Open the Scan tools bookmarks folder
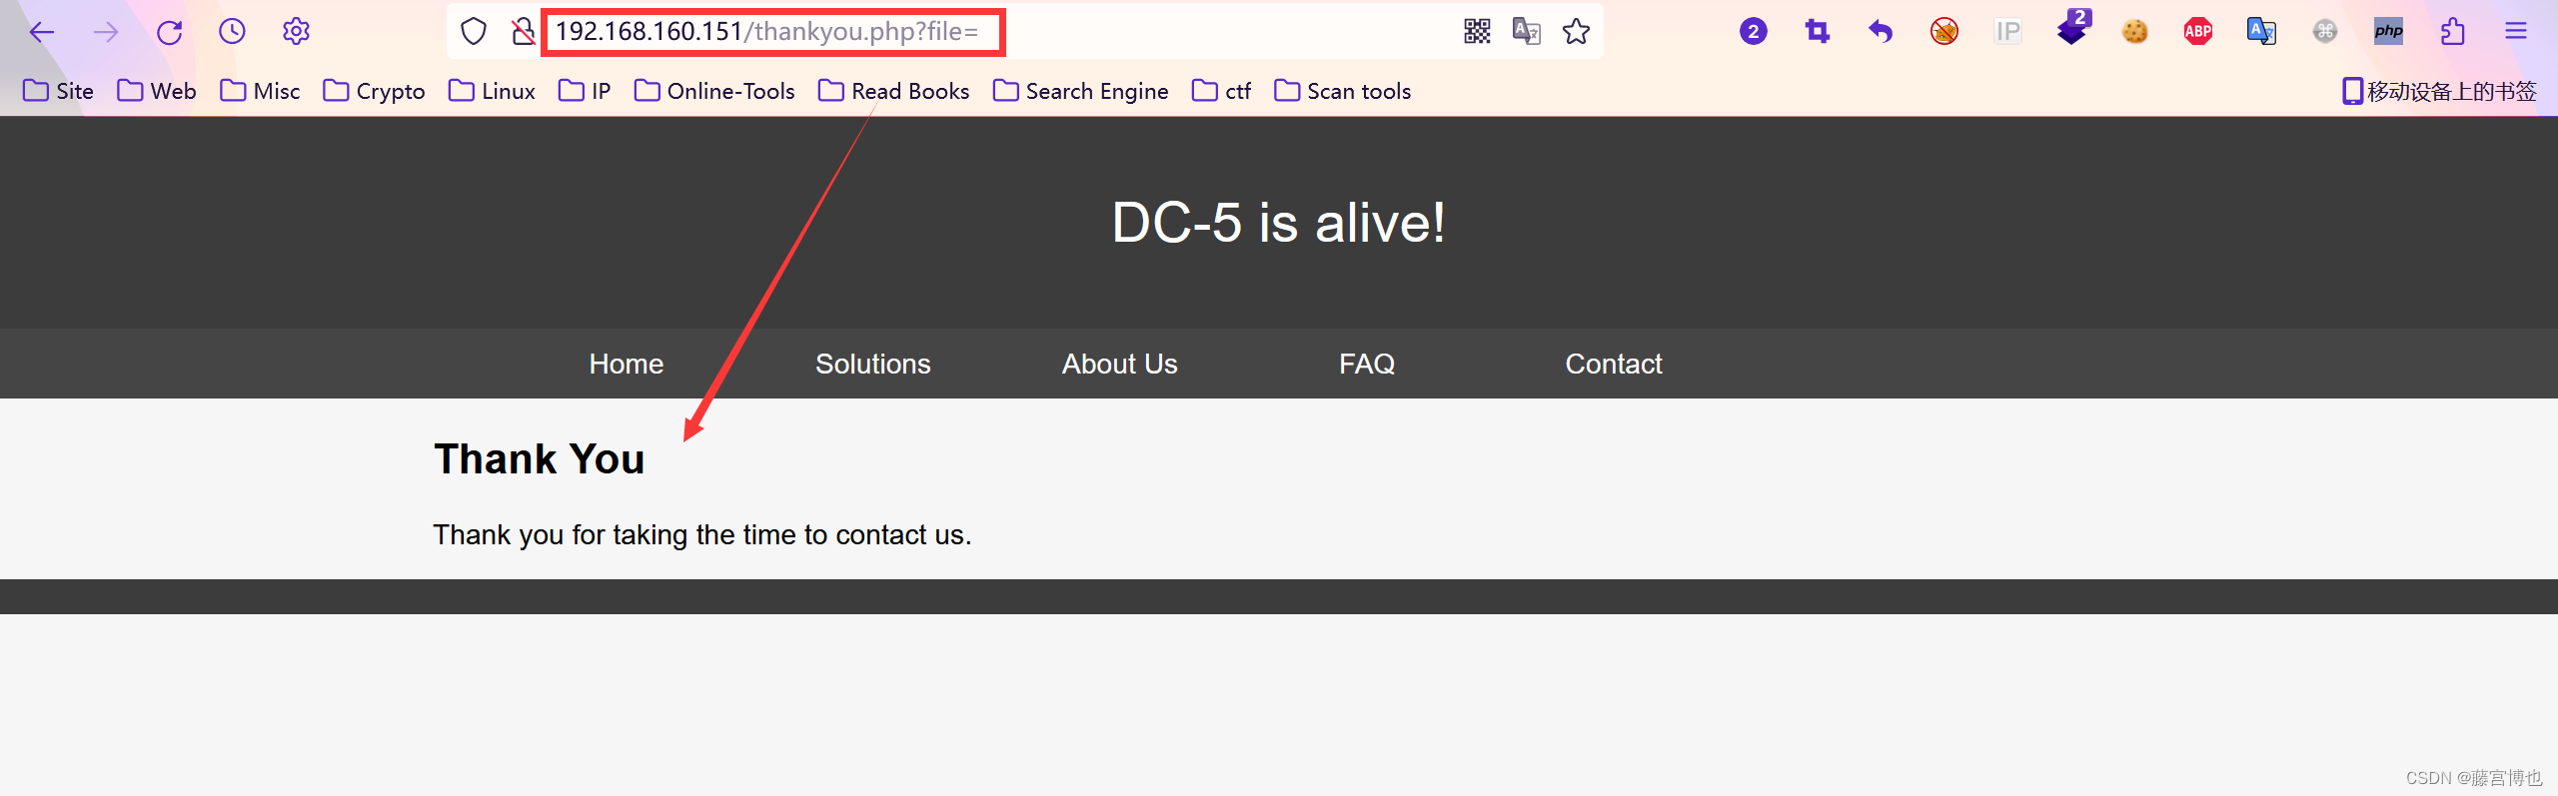Viewport: 2558px width, 796px height. point(1342,91)
